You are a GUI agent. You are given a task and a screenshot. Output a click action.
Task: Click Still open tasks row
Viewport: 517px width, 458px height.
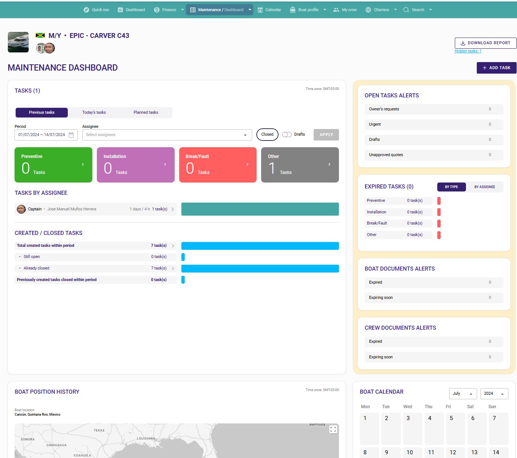click(96, 257)
